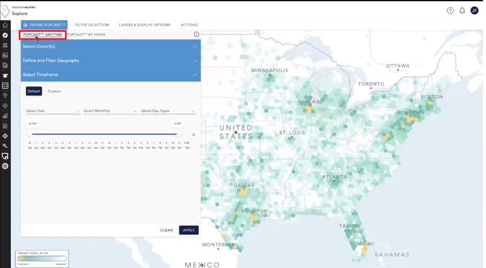Viewport: 486px width, 268px height.
Task: Click the Atlanta label on map
Action: point(334,177)
